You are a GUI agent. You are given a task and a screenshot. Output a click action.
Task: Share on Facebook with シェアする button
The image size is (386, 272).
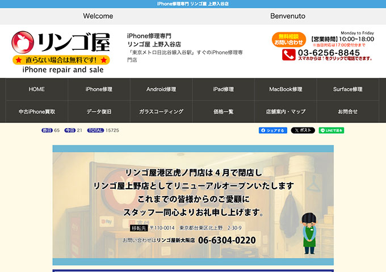click(x=273, y=130)
